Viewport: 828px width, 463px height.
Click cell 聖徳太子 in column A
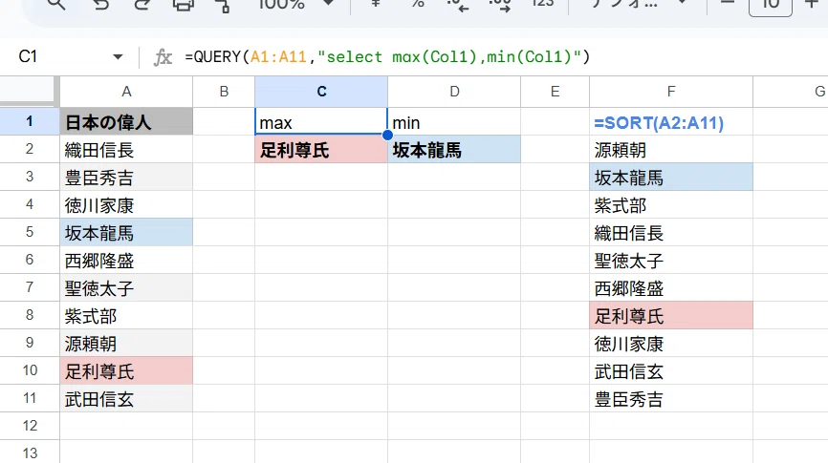126,288
